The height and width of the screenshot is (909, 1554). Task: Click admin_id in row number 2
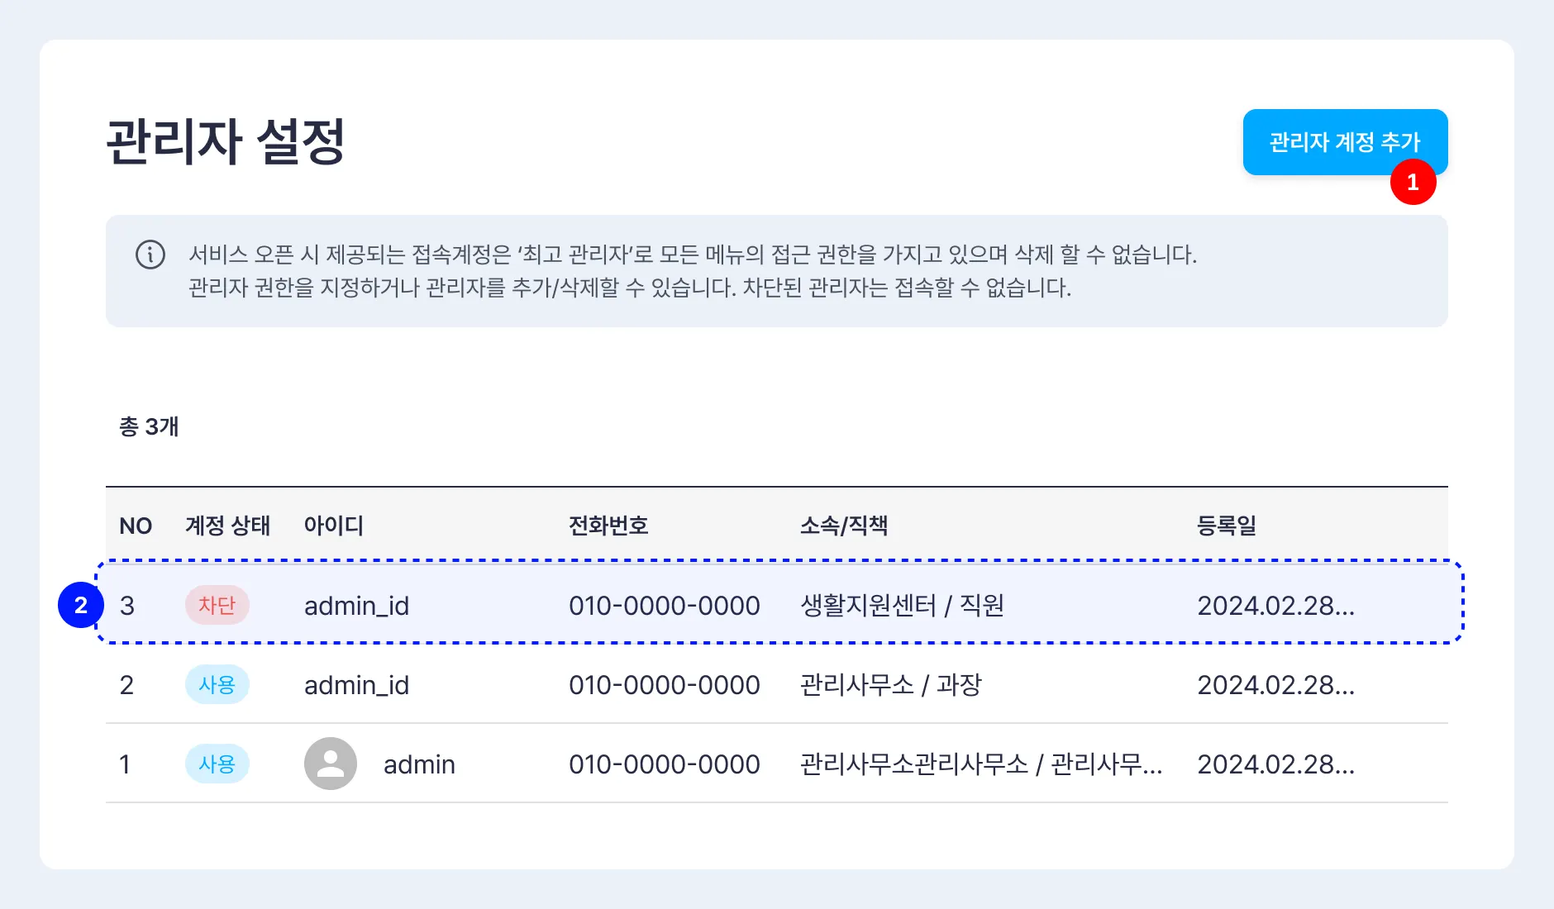(x=356, y=684)
